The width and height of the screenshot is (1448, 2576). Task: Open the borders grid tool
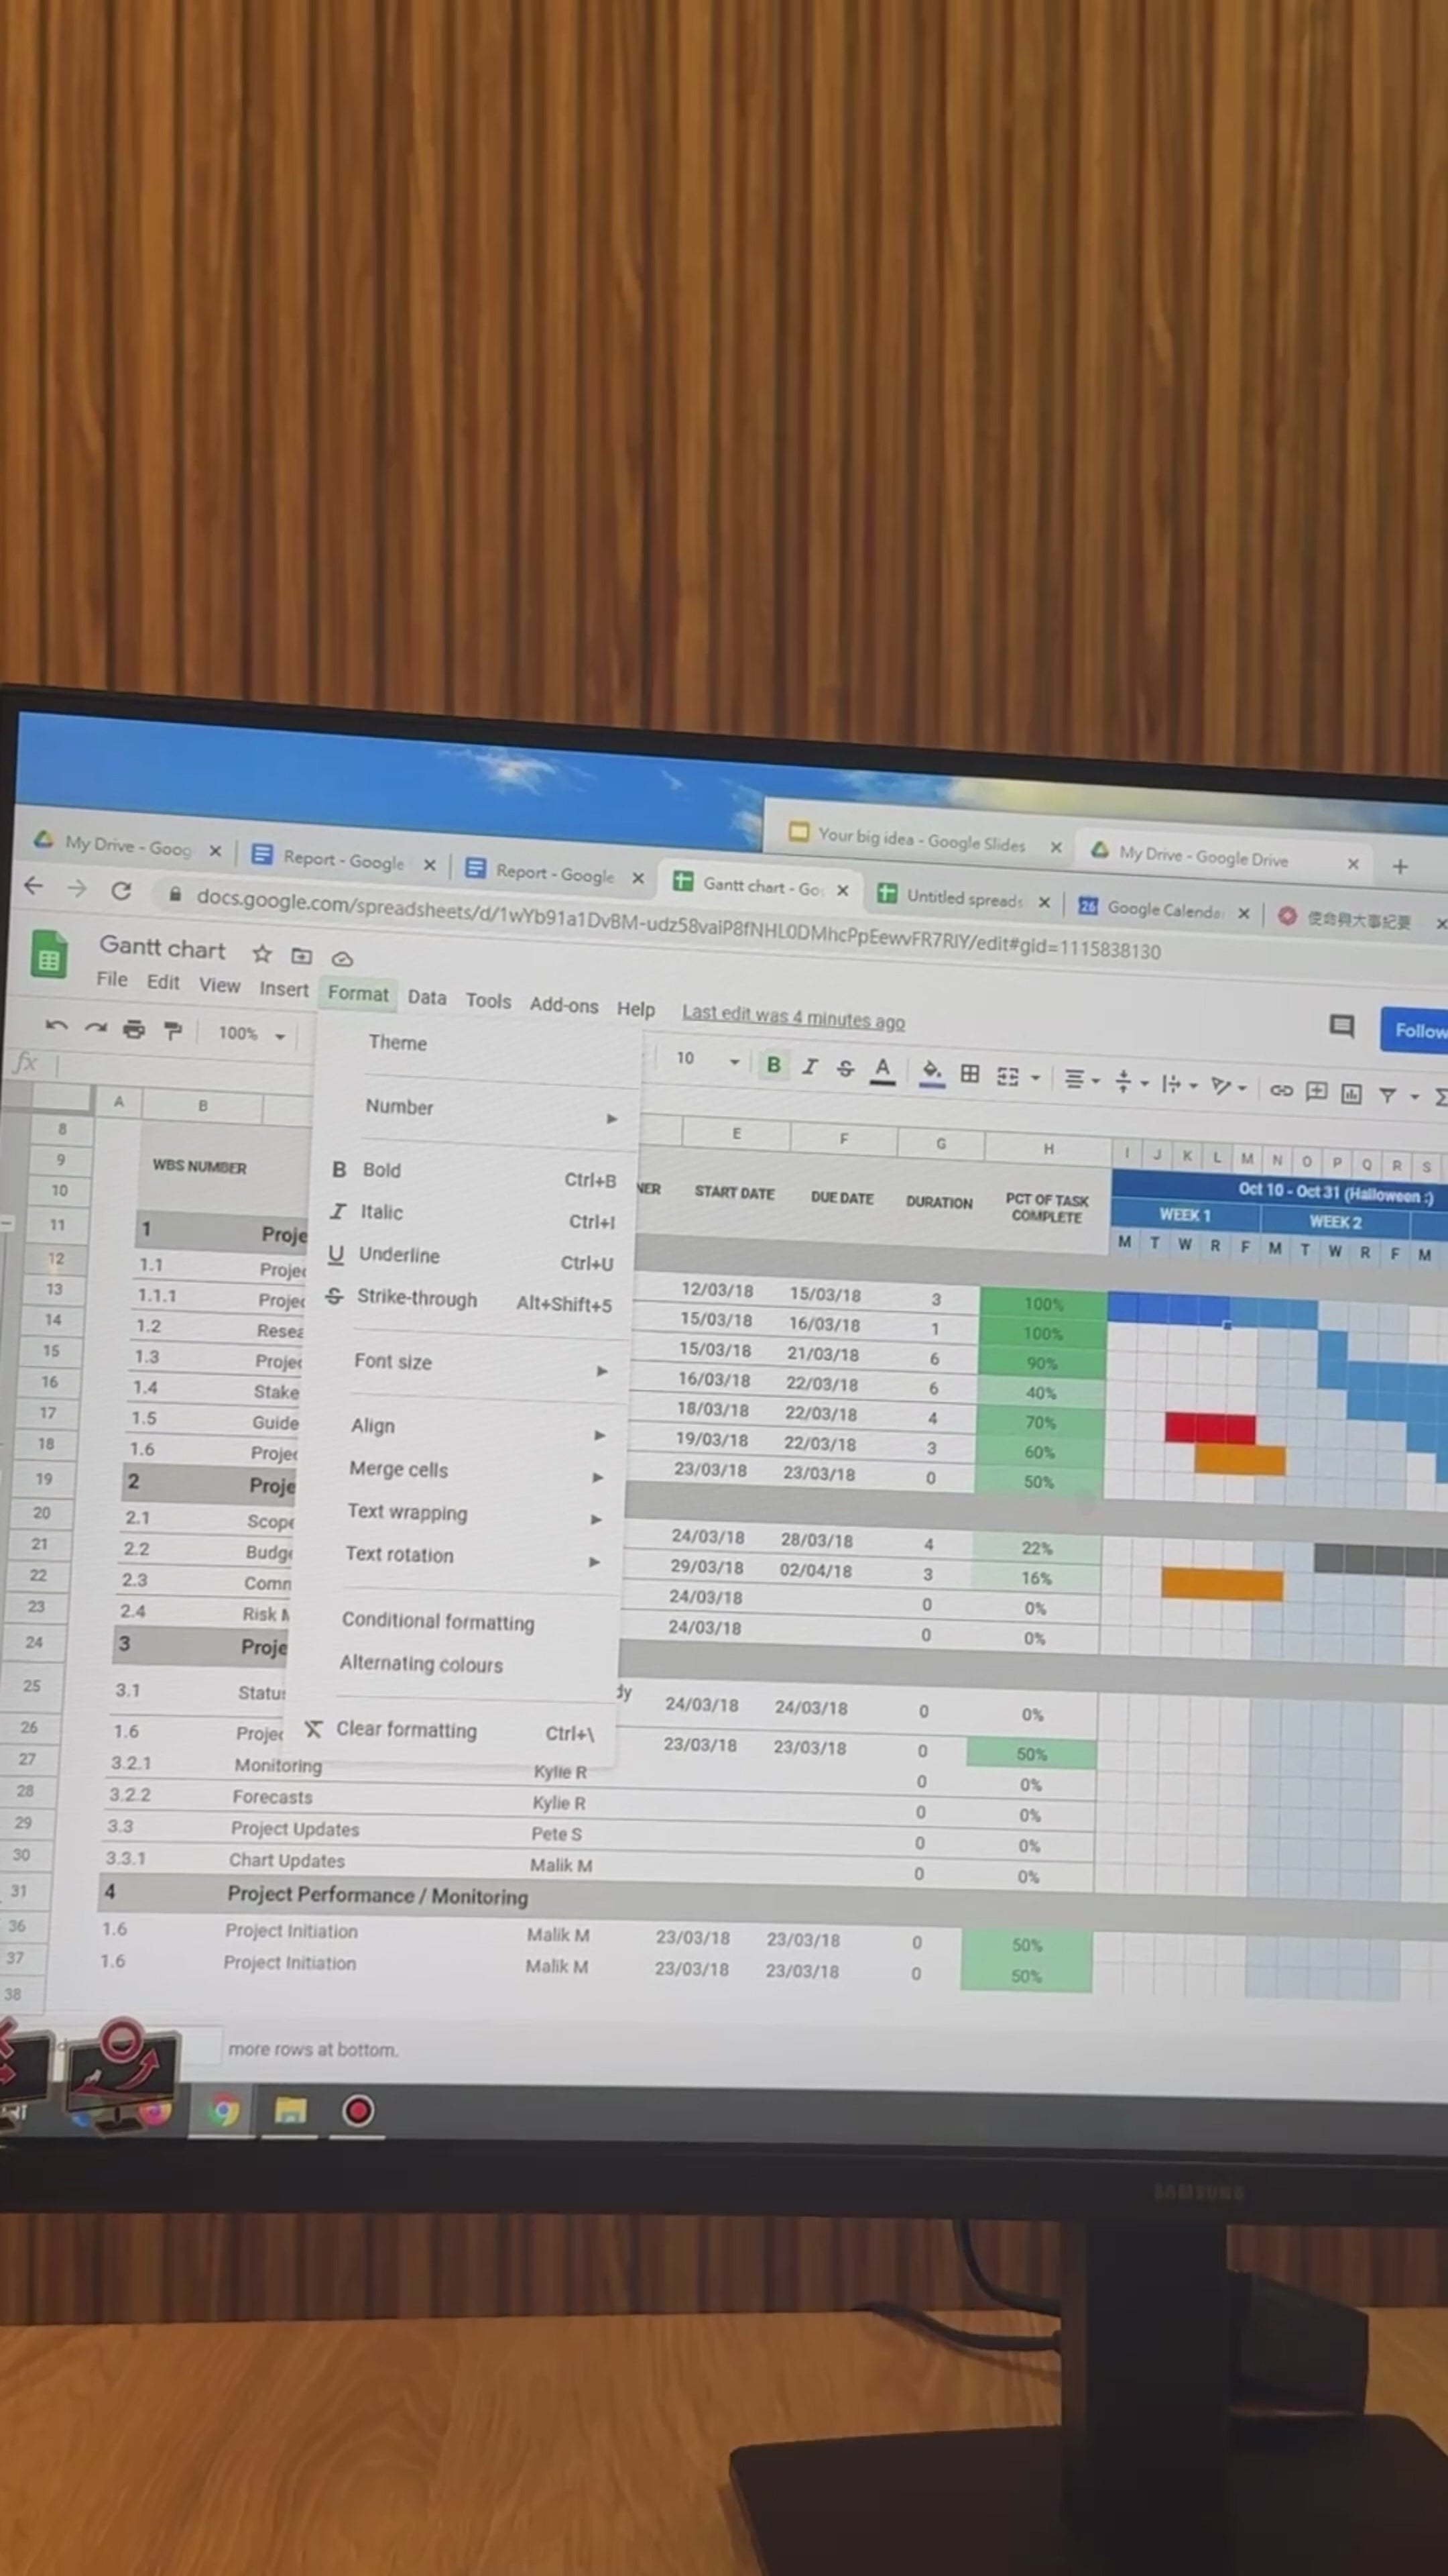click(969, 1073)
